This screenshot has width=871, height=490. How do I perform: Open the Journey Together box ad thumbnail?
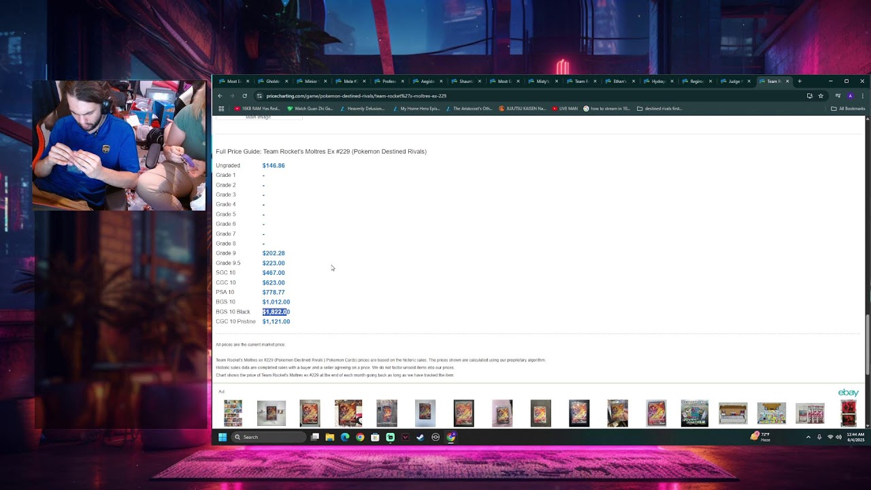click(x=695, y=413)
